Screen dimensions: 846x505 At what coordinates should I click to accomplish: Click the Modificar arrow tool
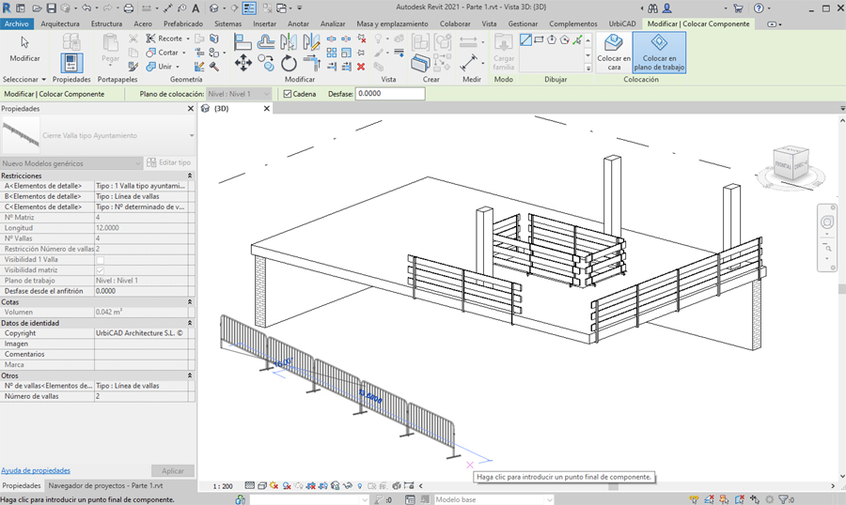(24, 47)
